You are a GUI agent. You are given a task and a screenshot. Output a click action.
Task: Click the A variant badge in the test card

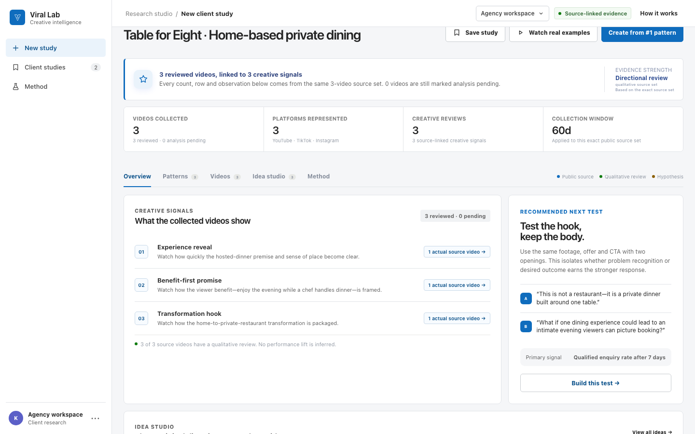(x=526, y=298)
